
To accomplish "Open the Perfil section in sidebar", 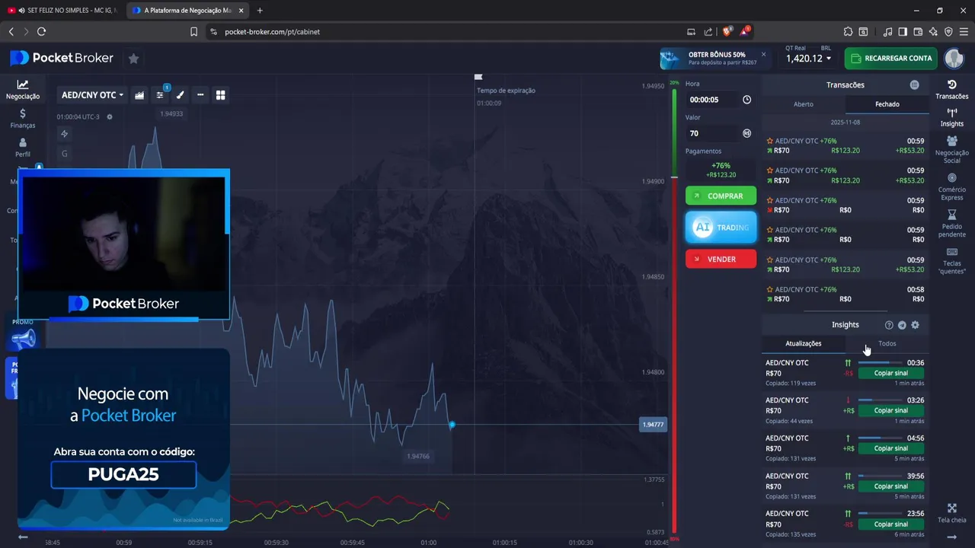I will click(23, 148).
